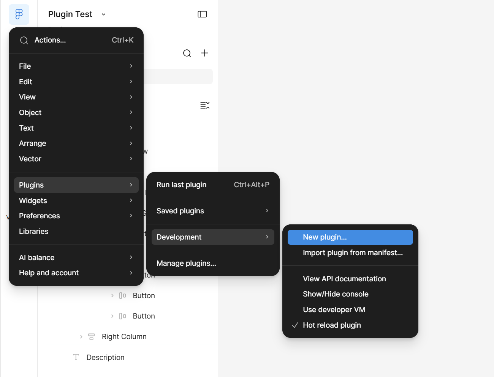The width and height of the screenshot is (494, 377).
Task: Open the Development submenu
Action: tap(213, 237)
